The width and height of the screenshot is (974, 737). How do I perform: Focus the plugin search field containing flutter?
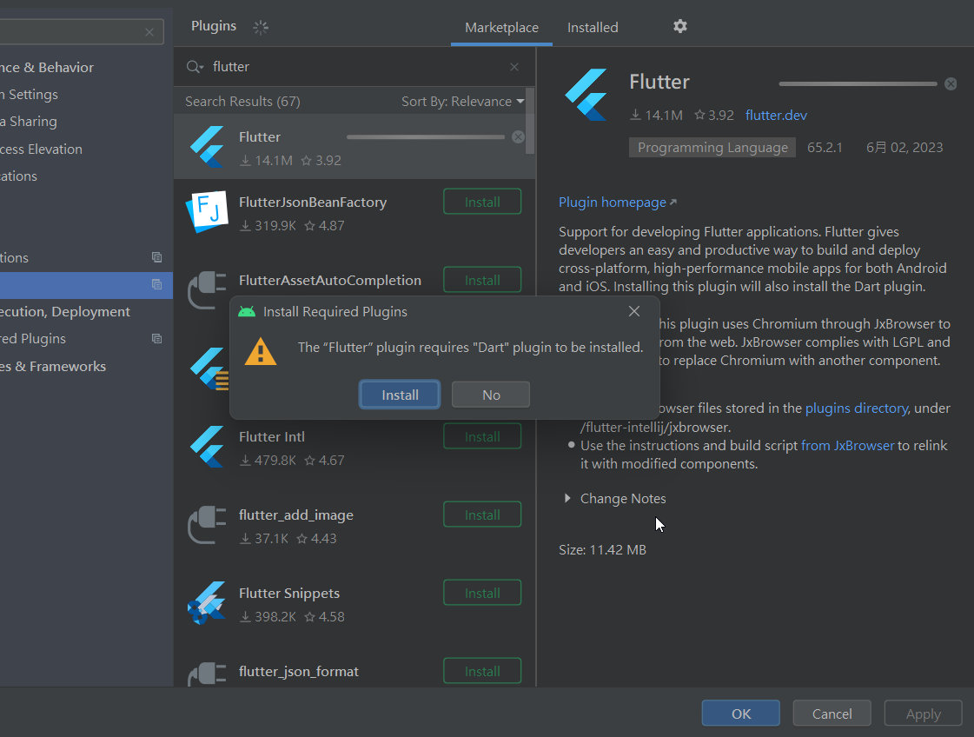coord(354,67)
